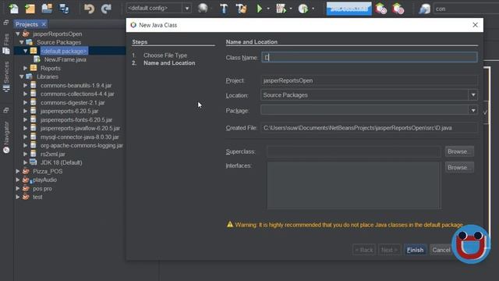Collapse the Libraries node
Image resolution: width=499 pixels, height=281 pixels.
coord(21,76)
